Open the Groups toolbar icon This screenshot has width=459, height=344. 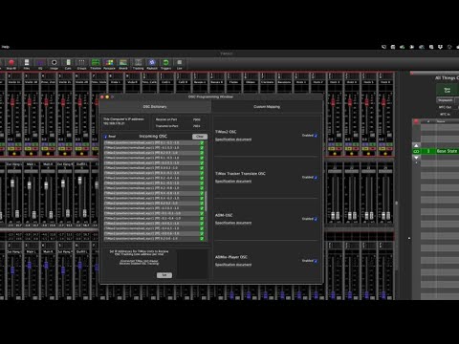[x=81, y=63]
